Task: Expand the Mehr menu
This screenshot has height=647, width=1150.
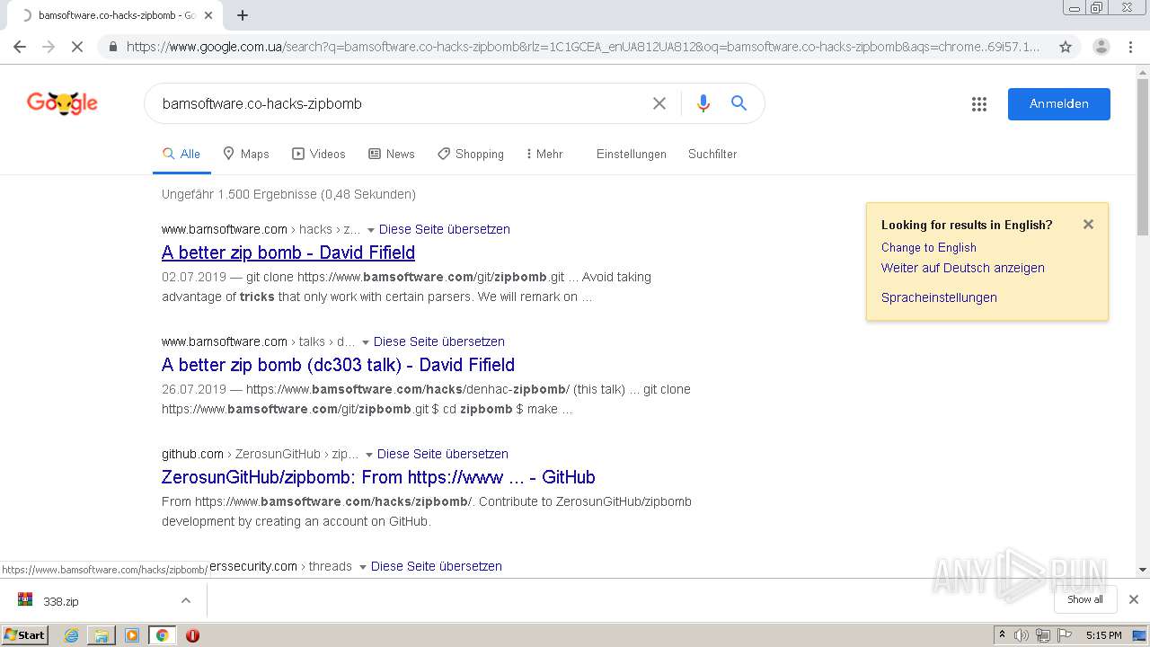Action: [x=544, y=154]
